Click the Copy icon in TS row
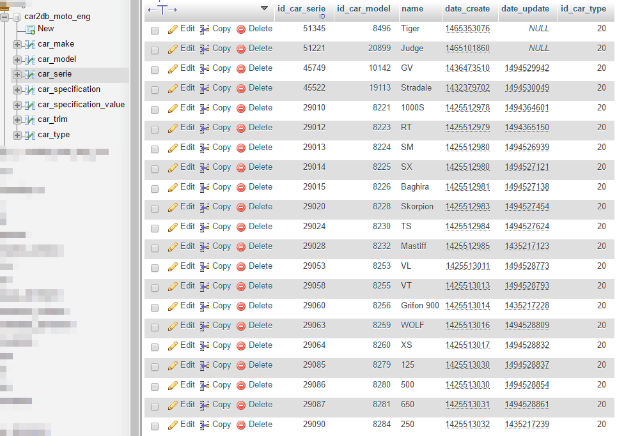 204,227
